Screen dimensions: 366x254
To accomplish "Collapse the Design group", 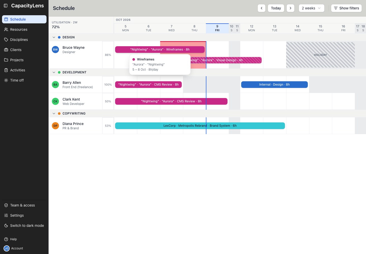I will pyautogui.click(x=54, y=37).
